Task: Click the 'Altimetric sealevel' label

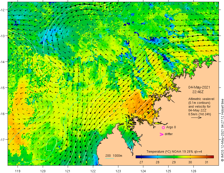Action: click(x=201, y=99)
